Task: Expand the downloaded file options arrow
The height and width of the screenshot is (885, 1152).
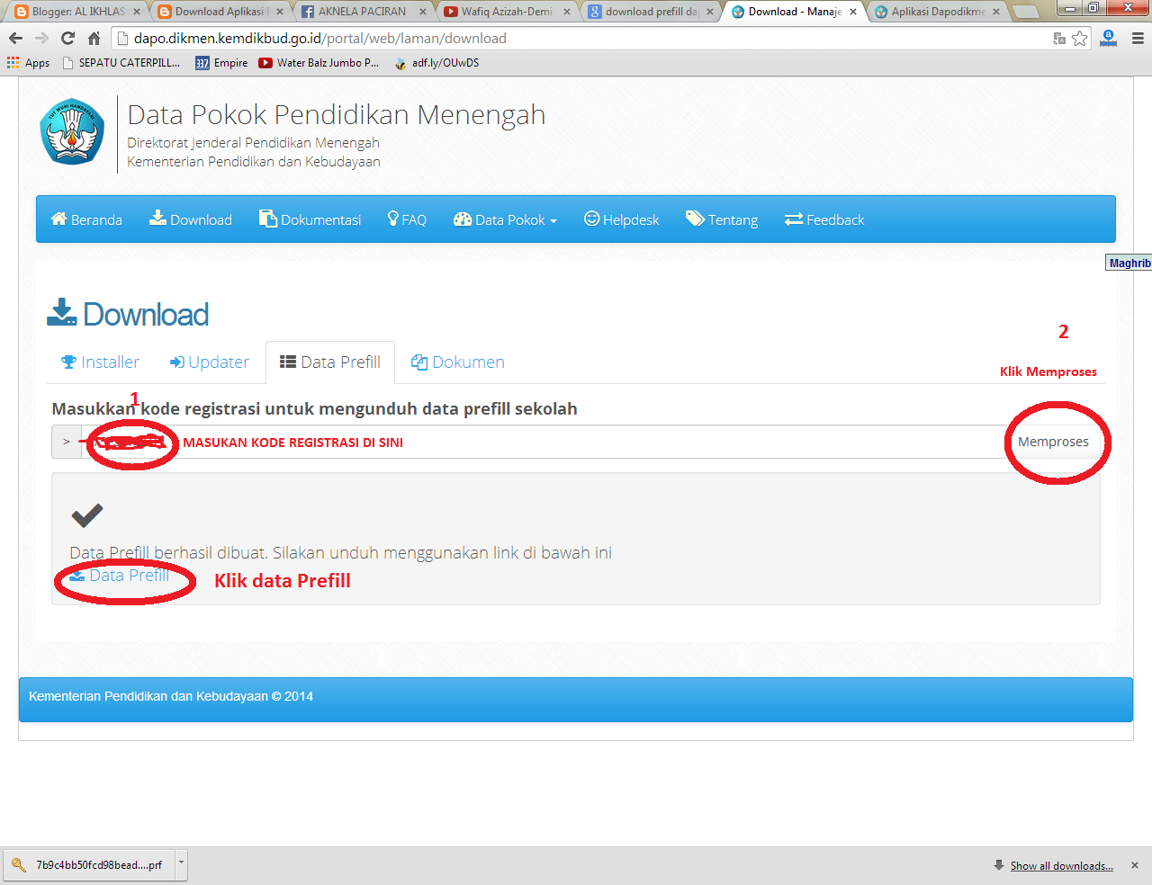Action: point(181,865)
